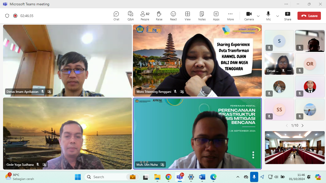The height and width of the screenshot is (183, 326).
Task: Open the Apps panel
Action: coord(216,16)
